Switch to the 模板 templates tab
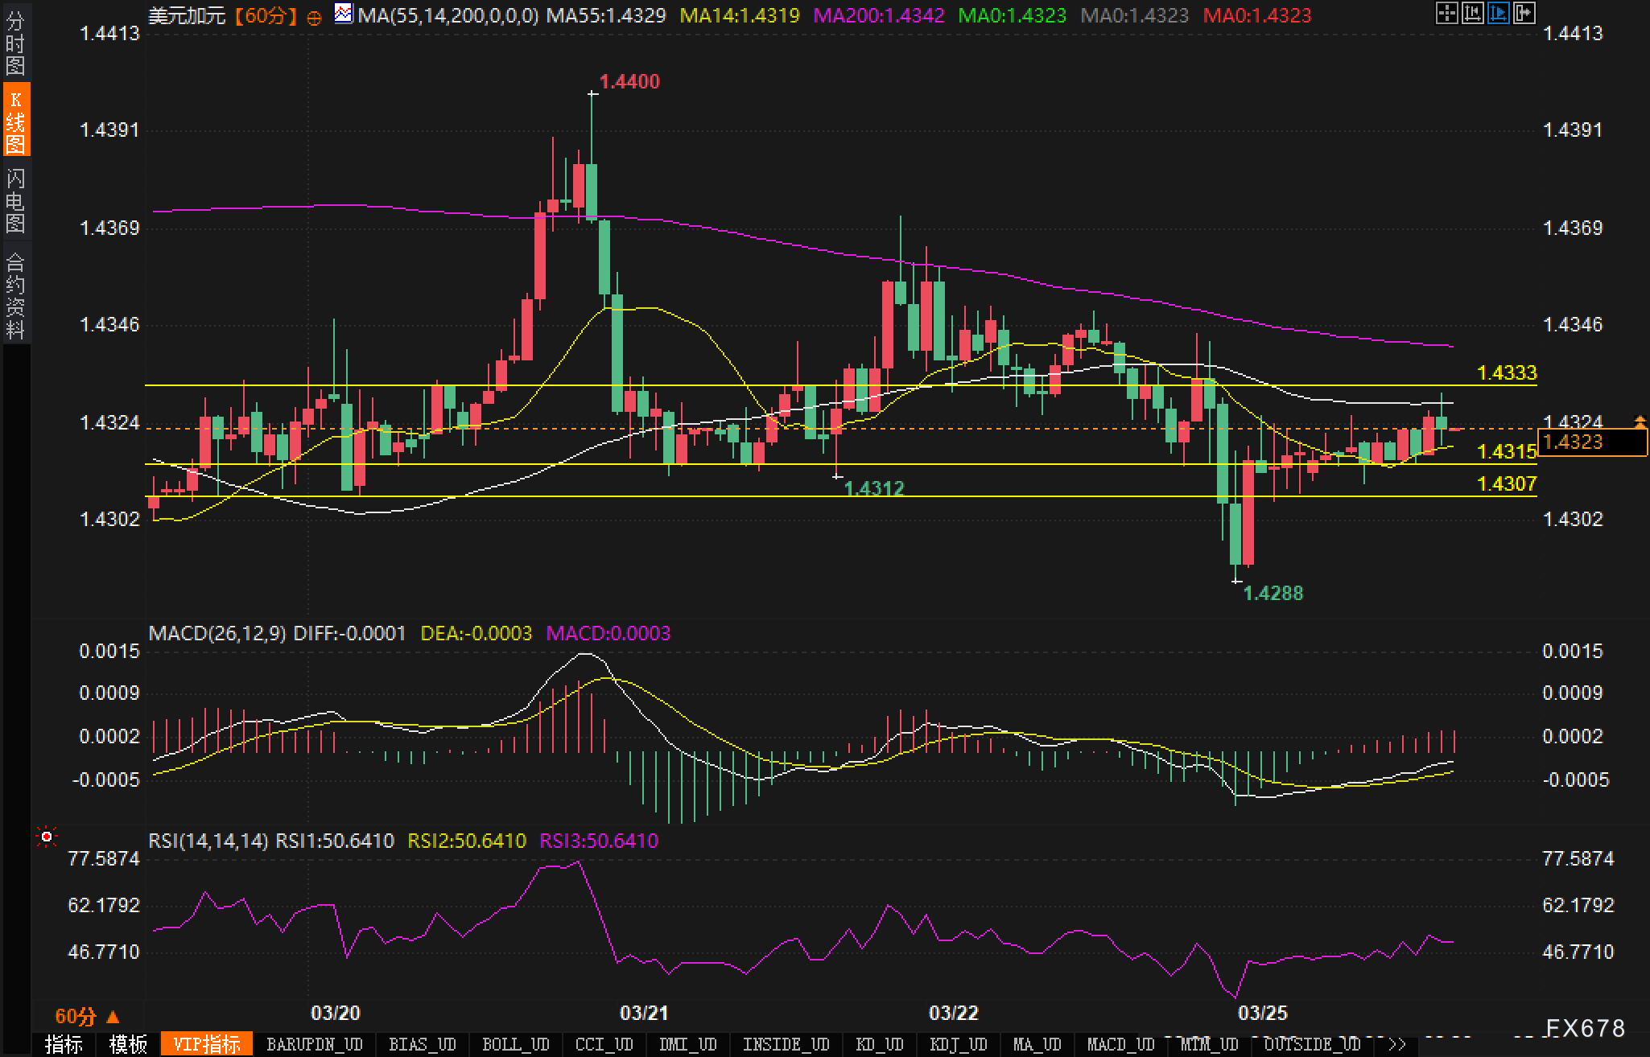1650x1057 pixels. click(x=128, y=1044)
